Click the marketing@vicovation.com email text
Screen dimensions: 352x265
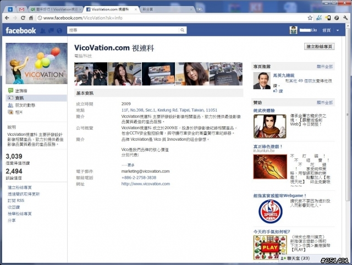(x=145, y=171)
